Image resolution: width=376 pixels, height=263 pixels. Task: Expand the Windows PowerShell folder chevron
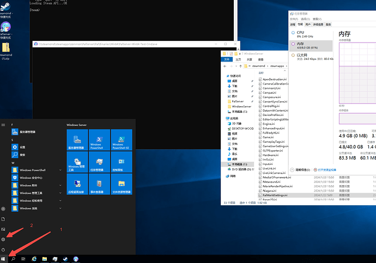pos(60,170)
